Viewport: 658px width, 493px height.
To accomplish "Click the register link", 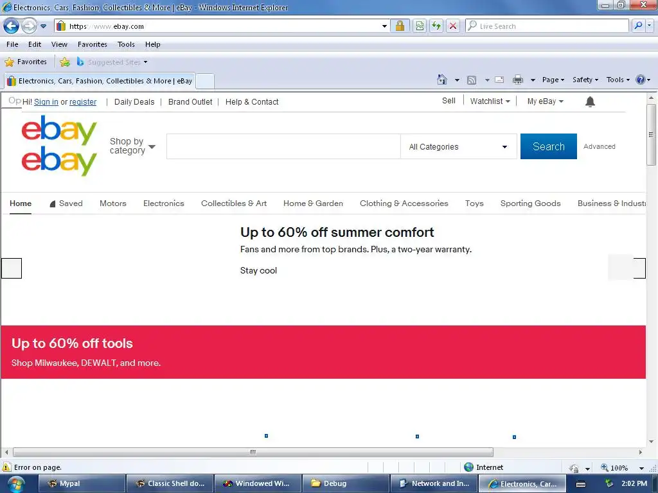I will coord(83,102).
